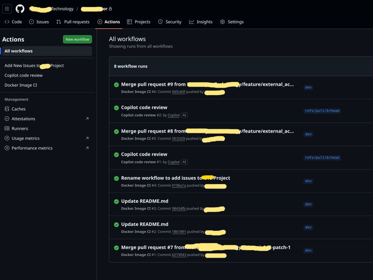
Task: Open commit 9d5cb0f link
Action: click(178, 92)
